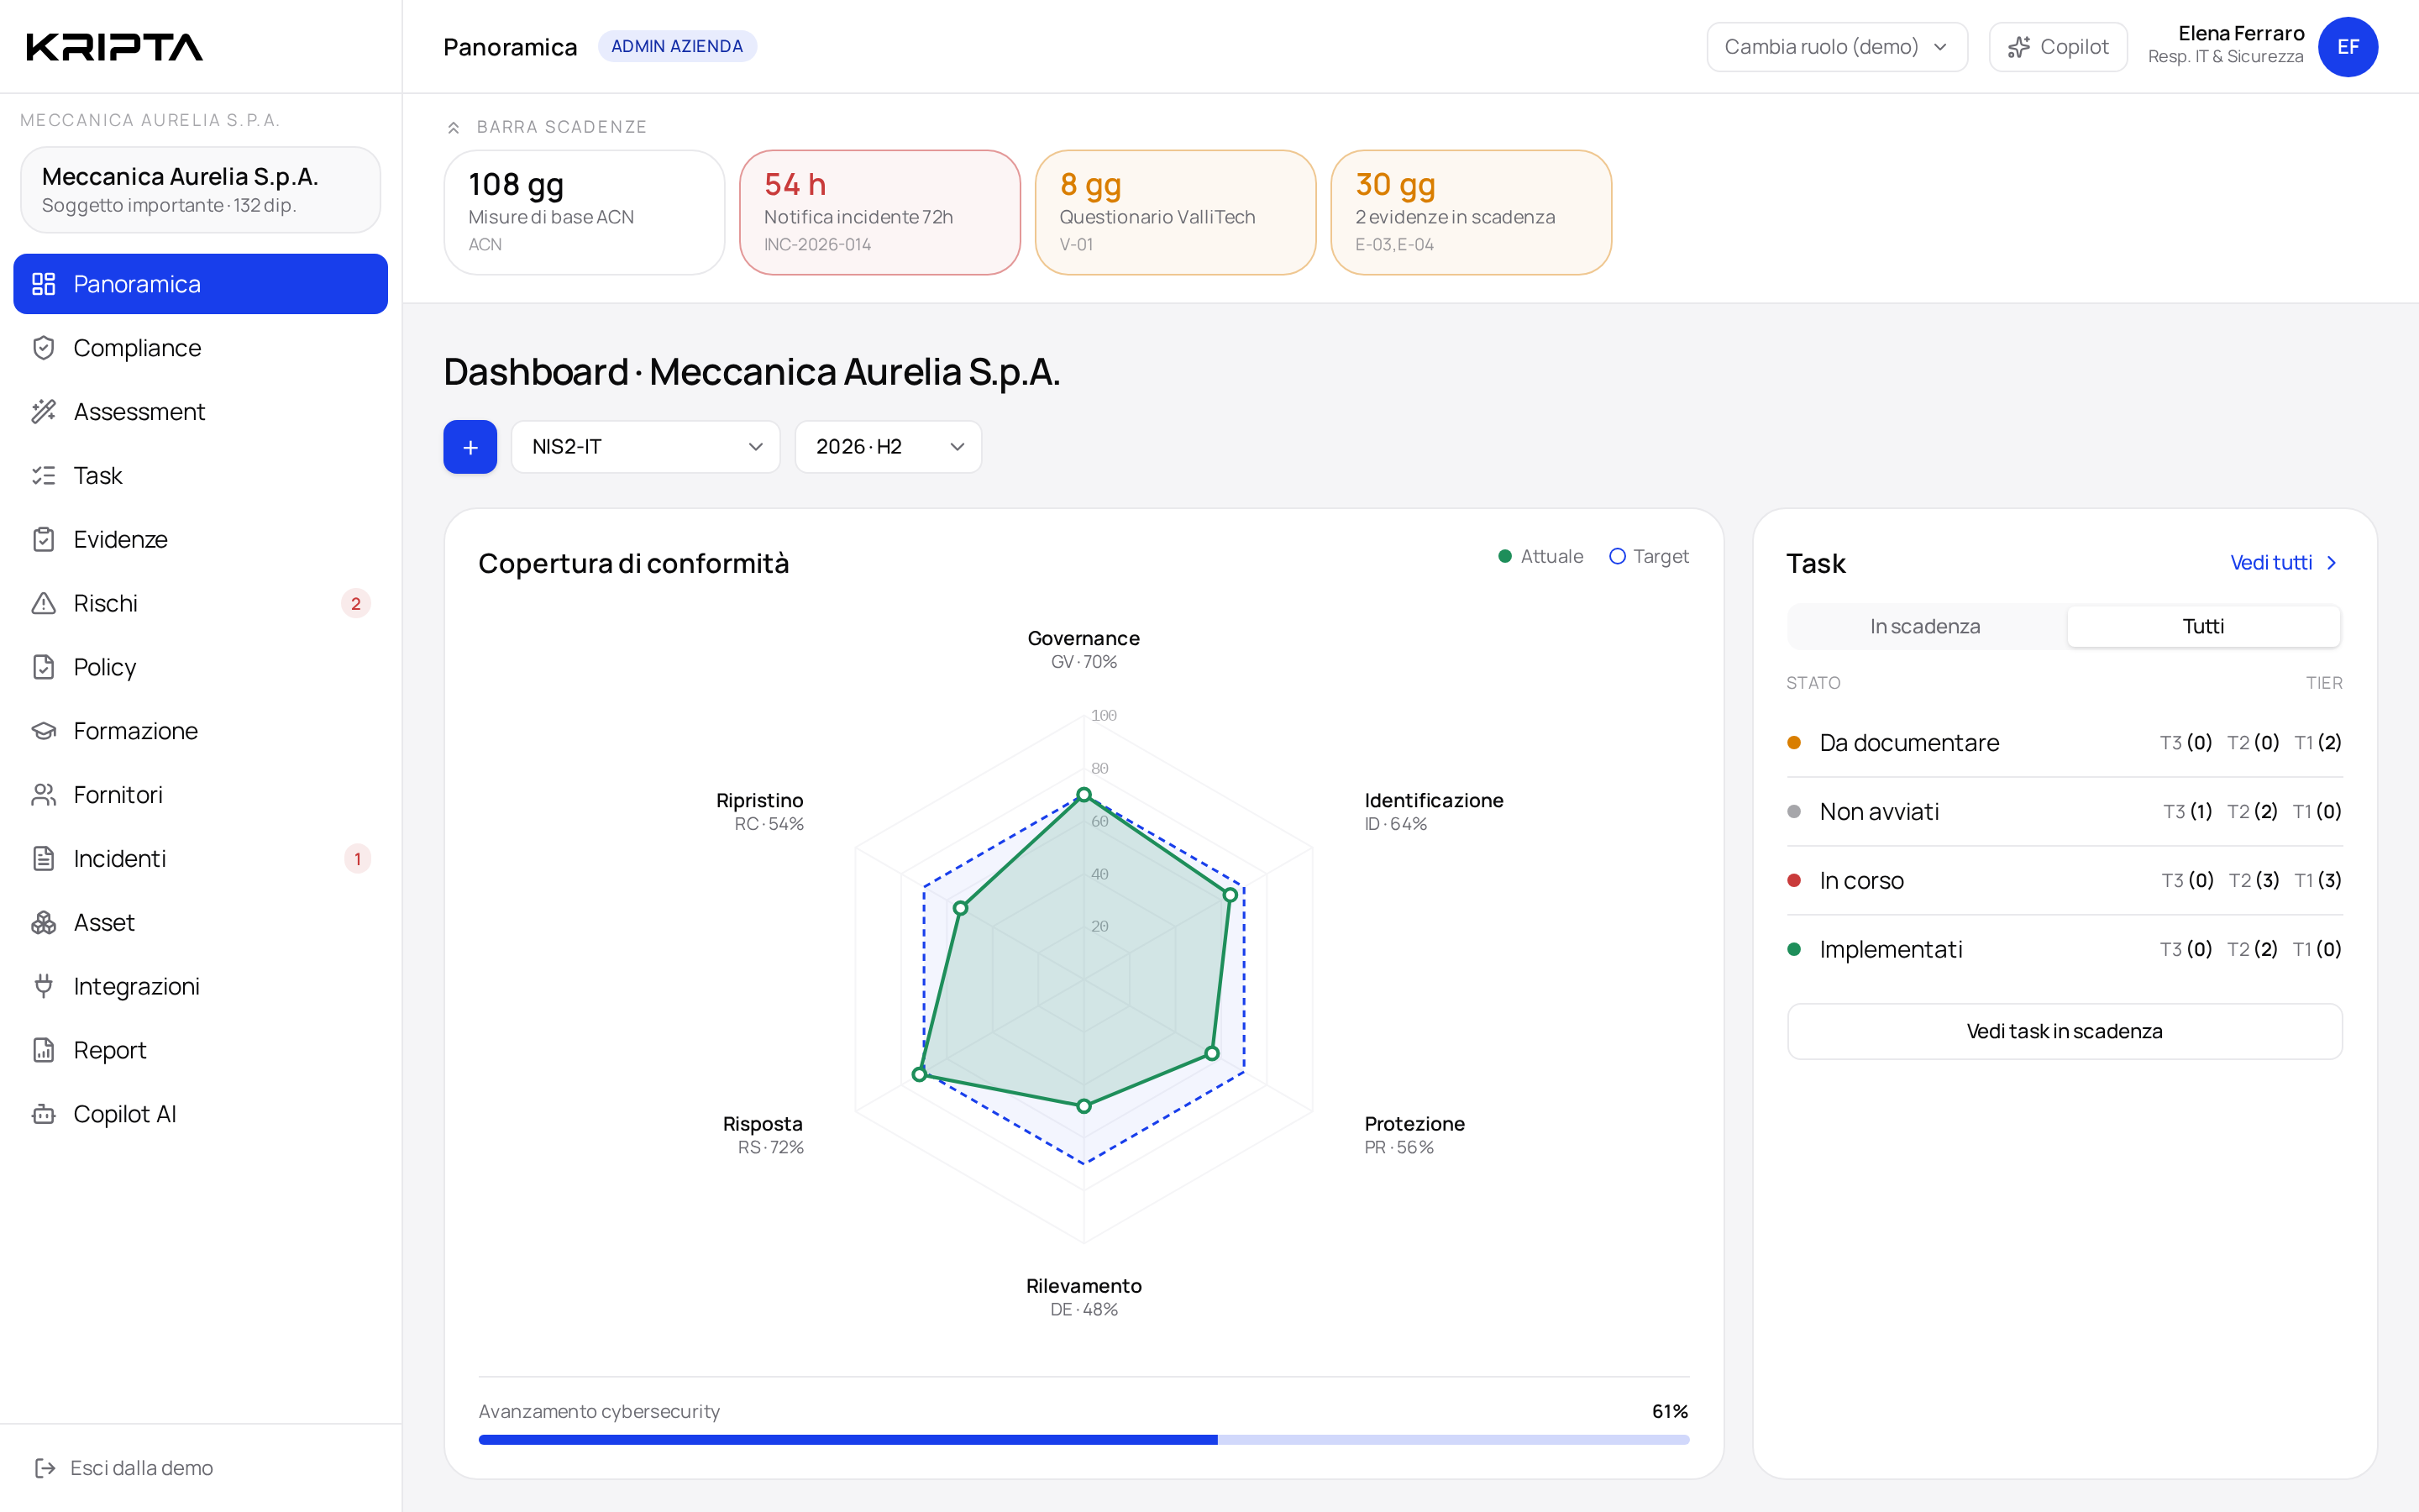Viewport: 2419px width, 1512px height.
Task: Click the Rischi badge showing 2
Action: coord(356,604)
